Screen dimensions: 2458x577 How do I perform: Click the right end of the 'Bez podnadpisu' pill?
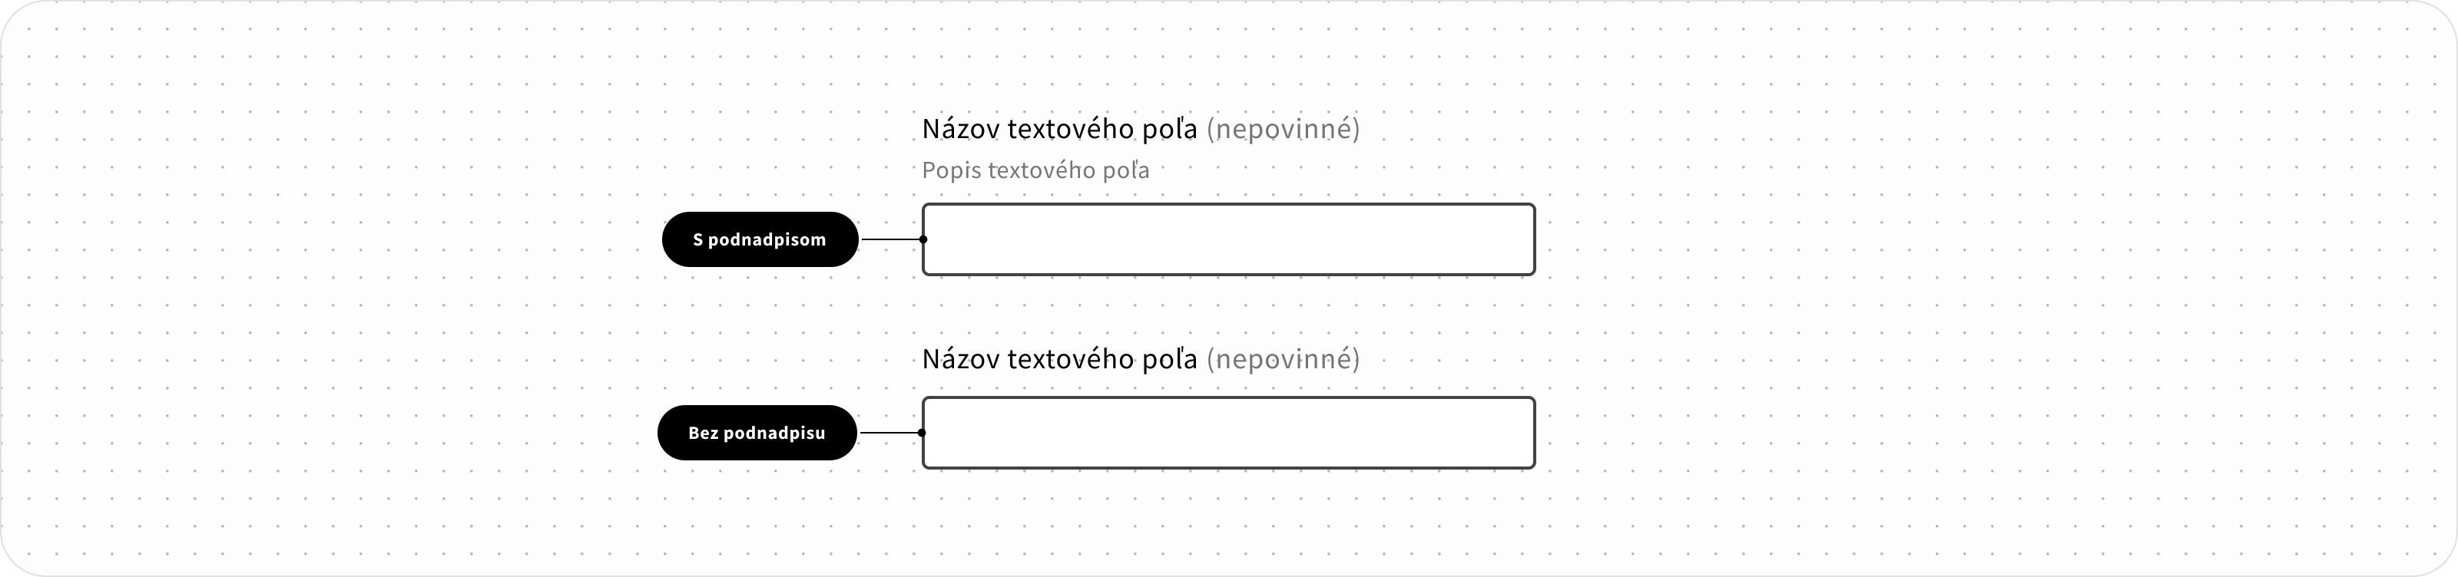click(x=844, y=432)
